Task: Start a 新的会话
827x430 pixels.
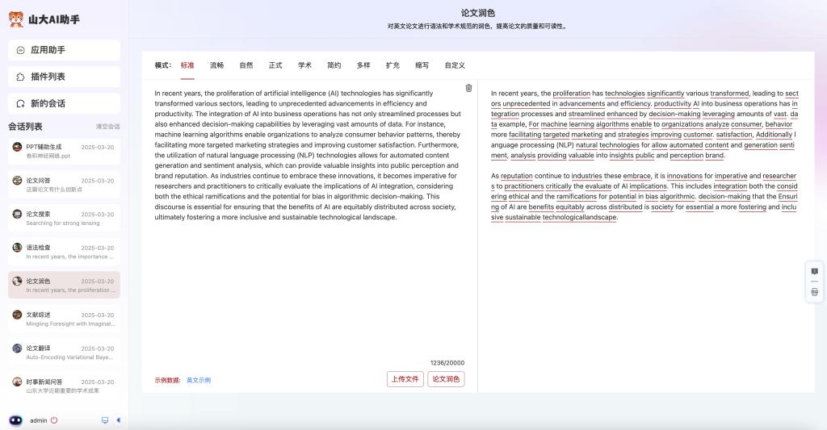Action: (x=64, y=104)
